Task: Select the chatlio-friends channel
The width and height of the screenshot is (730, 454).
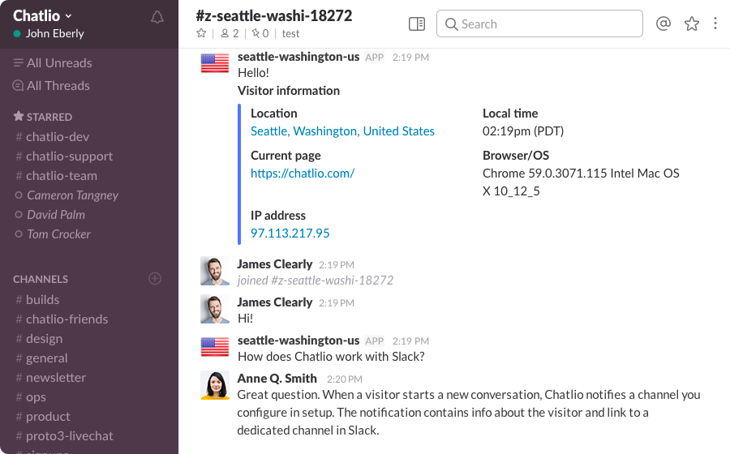Action: tap(62, 319)
